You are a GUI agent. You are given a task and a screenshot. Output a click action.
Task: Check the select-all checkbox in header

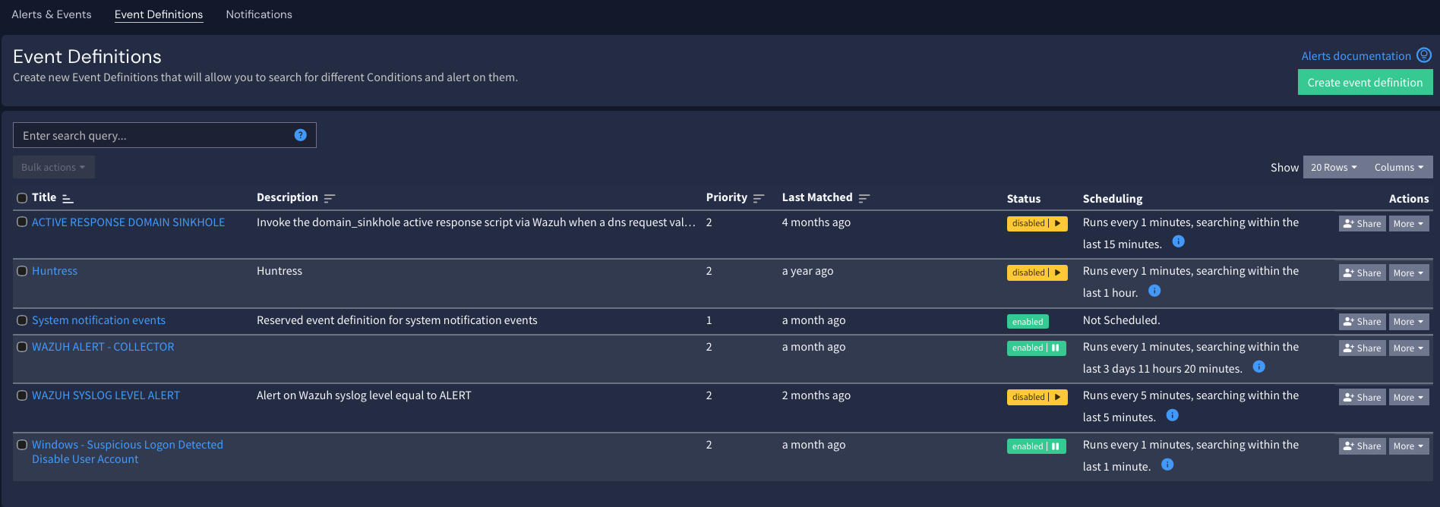22,197
